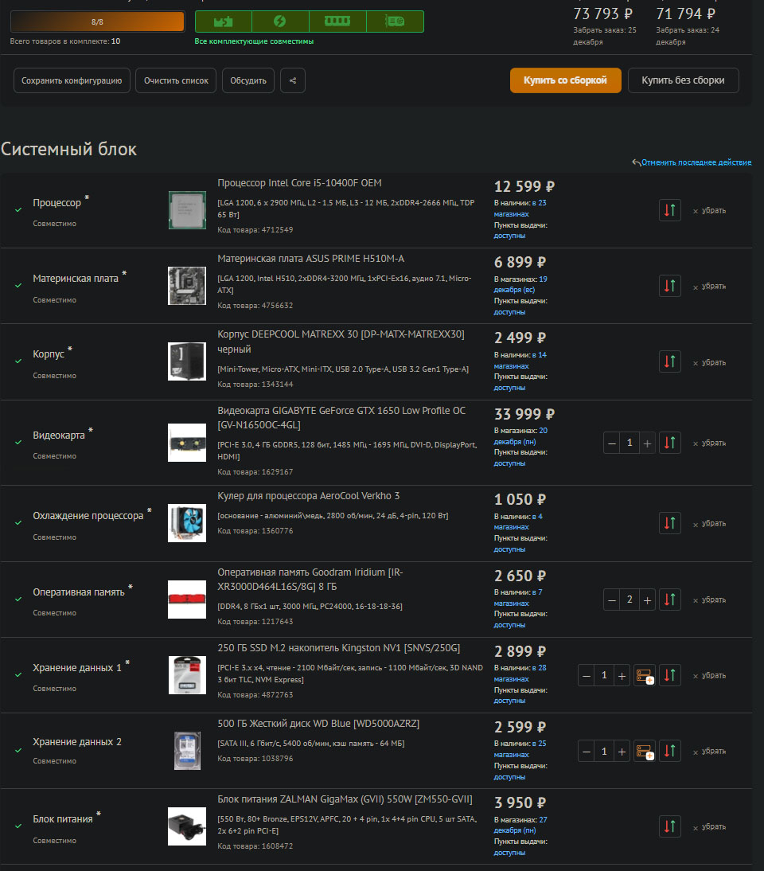Click the Обсудить button
The width and height of the screenshot is (764, 871).
click(248, 80)
